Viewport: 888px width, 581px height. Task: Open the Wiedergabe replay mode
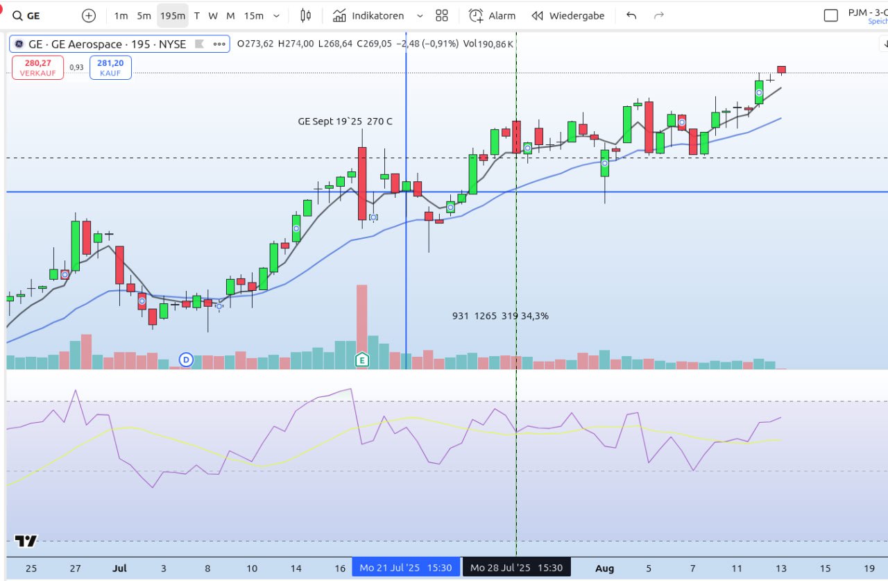pos(568,15)
